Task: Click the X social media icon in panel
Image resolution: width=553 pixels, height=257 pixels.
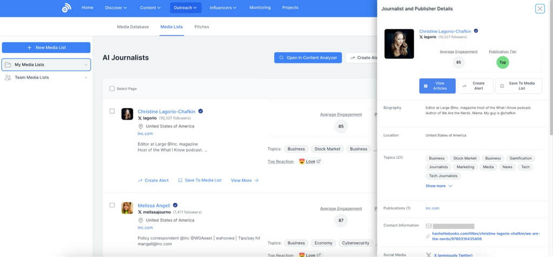Action: tap(429, 255)
